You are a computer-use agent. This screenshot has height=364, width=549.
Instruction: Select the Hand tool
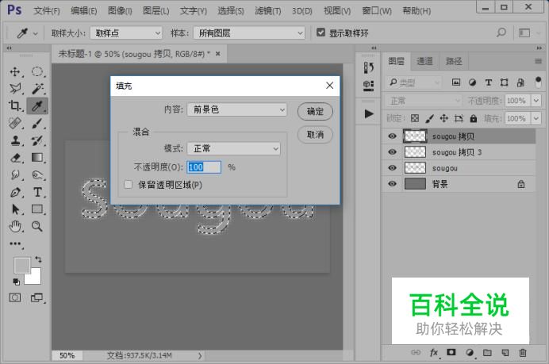[x=15, y=227]
